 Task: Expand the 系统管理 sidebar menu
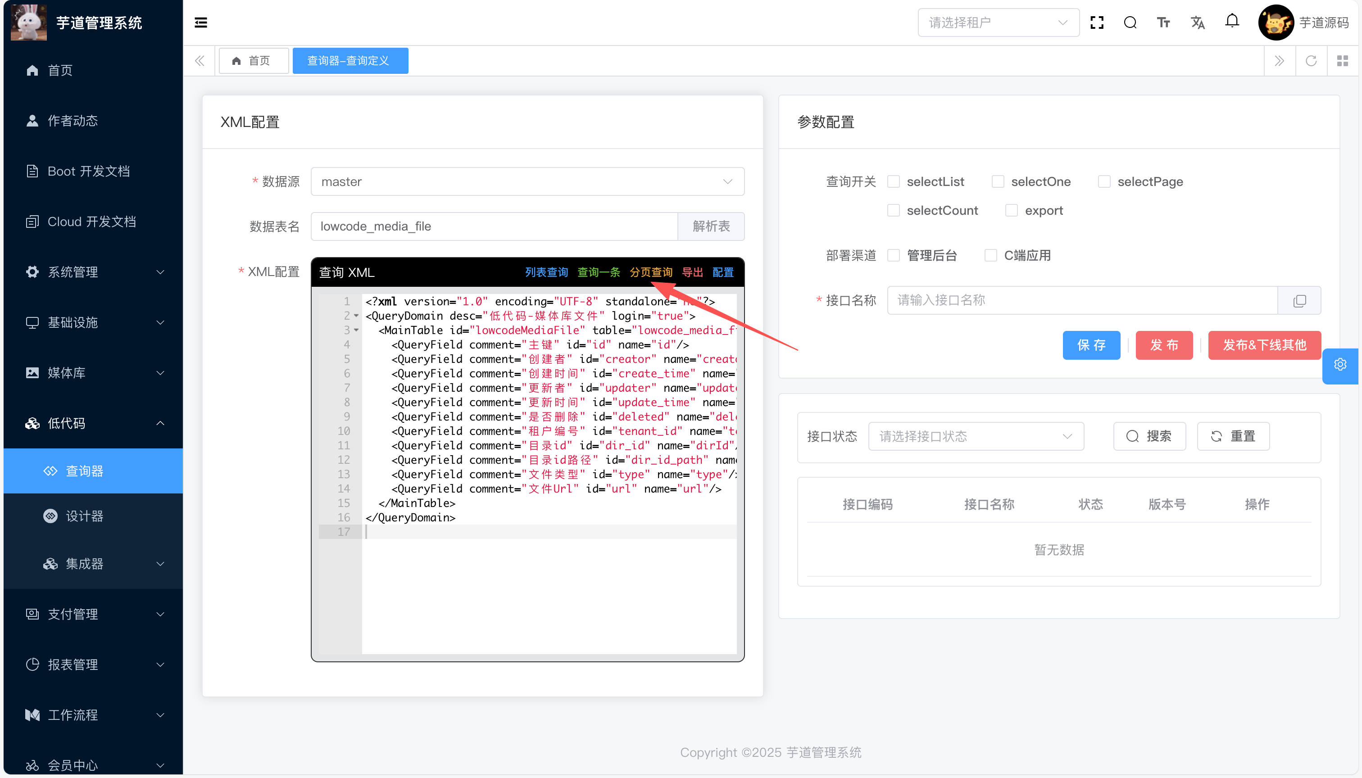tap(94, 272)
